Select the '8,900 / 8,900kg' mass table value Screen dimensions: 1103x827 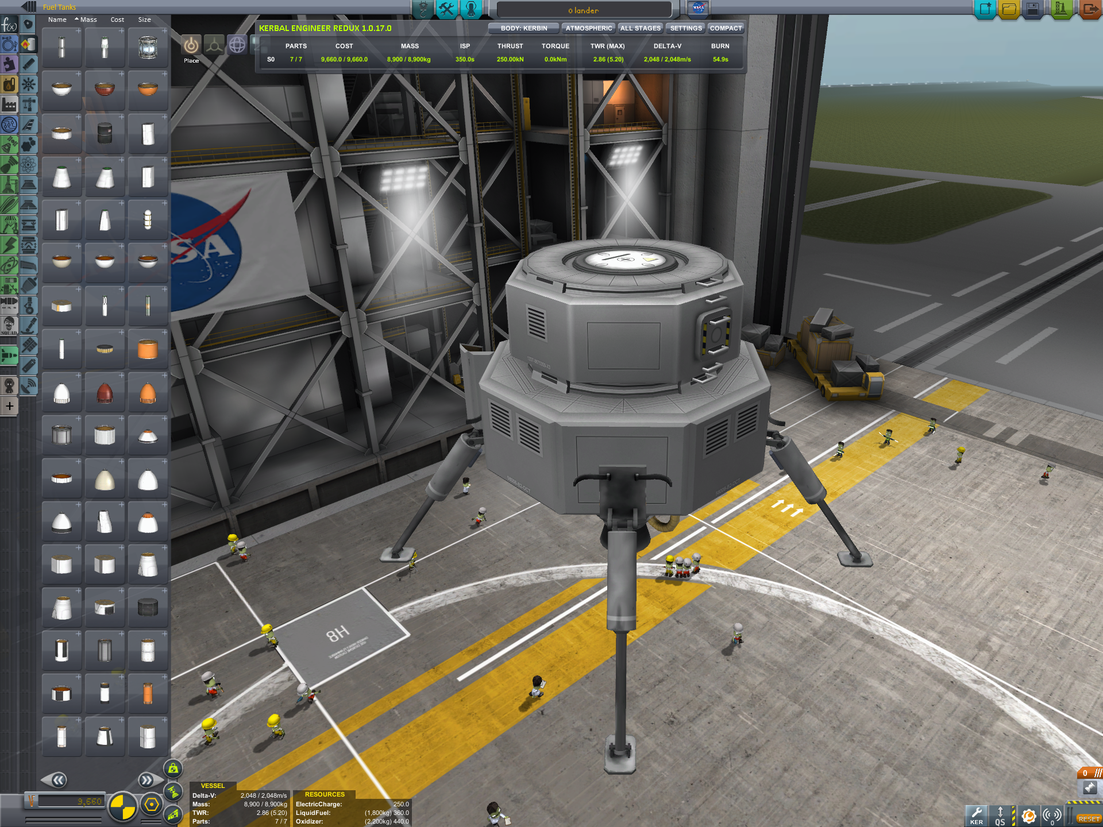408,60
